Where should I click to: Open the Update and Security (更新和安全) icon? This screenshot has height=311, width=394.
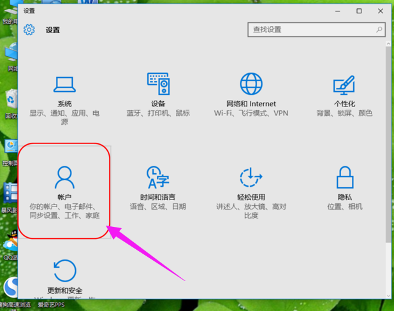(64, 270)
